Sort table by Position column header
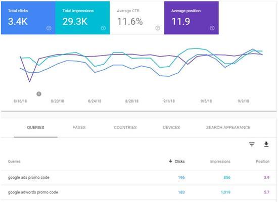 click(262, 162)
